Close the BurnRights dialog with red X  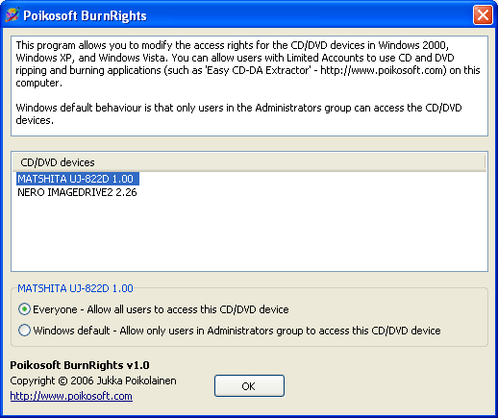pos(483,14)
